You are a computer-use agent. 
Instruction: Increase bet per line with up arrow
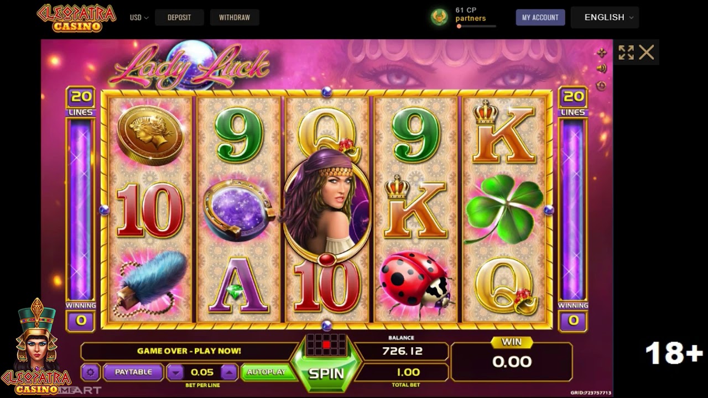(x=228, y=373)
